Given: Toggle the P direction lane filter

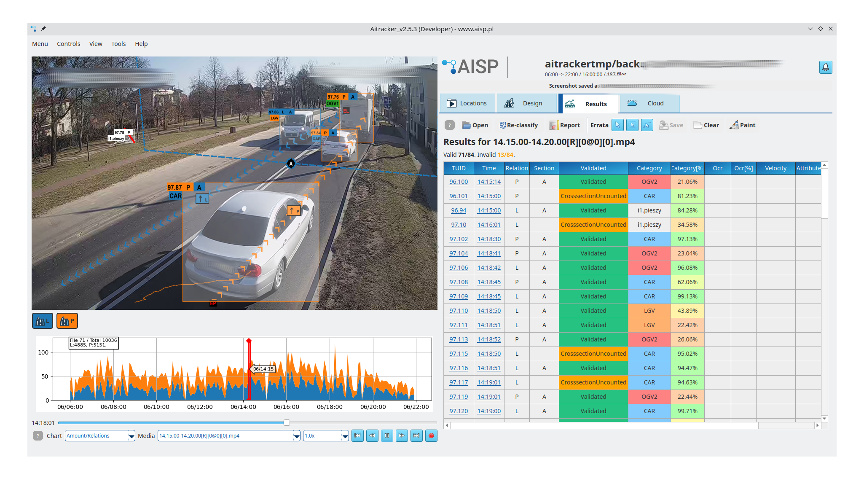Looking at the screenshot, I should pos(67,321).
